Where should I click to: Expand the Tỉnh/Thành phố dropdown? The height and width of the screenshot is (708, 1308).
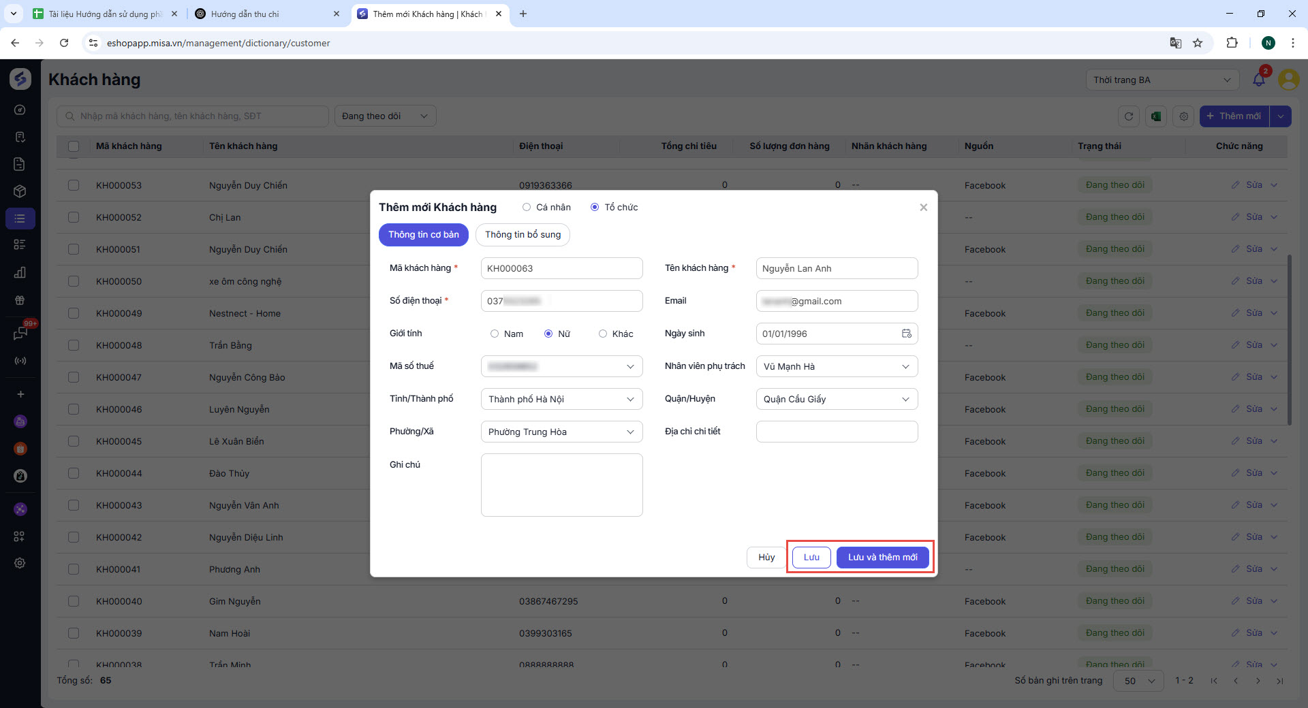tap(561, 399)
